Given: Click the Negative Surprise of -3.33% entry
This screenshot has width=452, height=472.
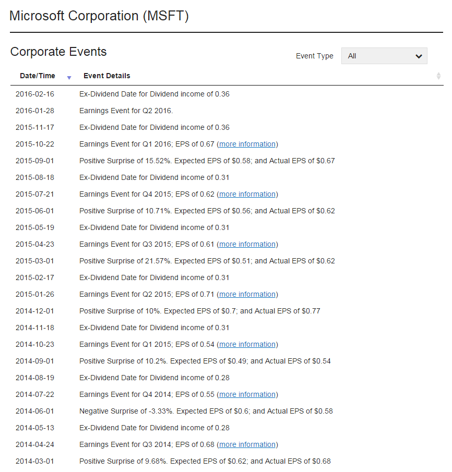Looking at the screenshot, I should 206,412.
